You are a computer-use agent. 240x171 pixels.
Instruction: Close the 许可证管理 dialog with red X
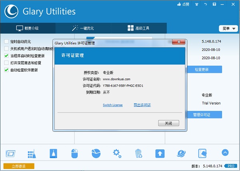pyautogui.click(x=179, y=42)
